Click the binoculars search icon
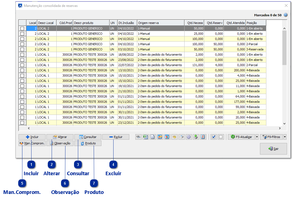 pyautogui.click(x=138, y=137)
